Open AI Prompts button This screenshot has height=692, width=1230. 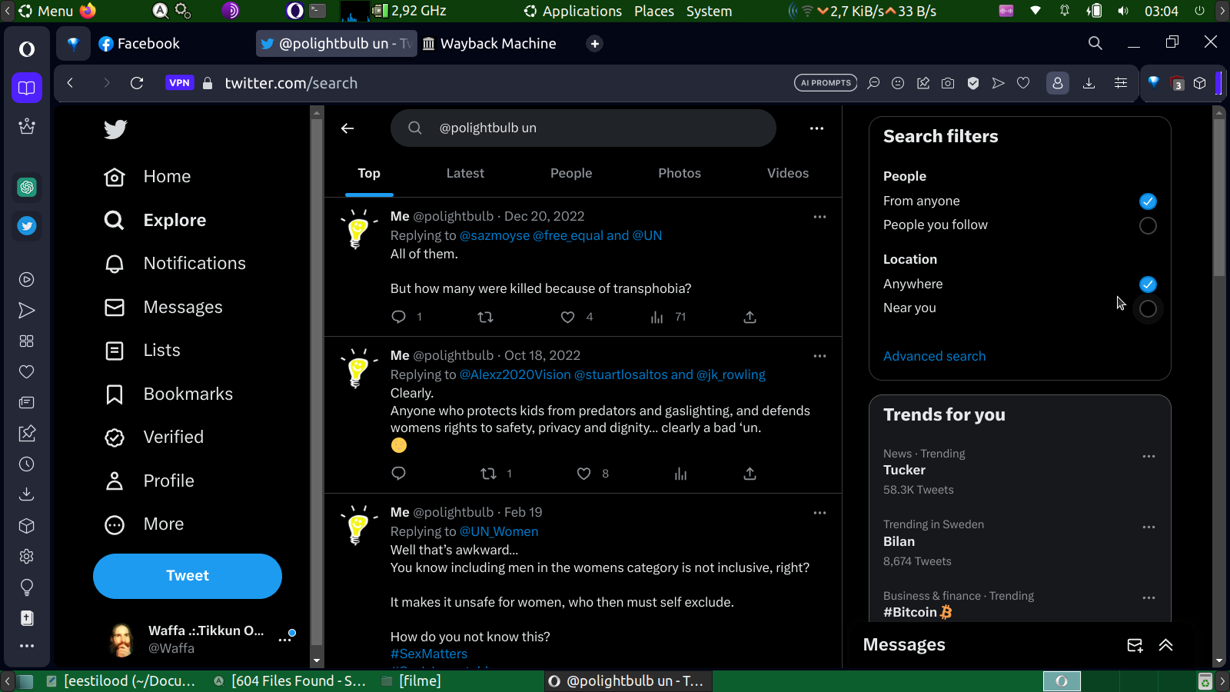tap(826, 83)
